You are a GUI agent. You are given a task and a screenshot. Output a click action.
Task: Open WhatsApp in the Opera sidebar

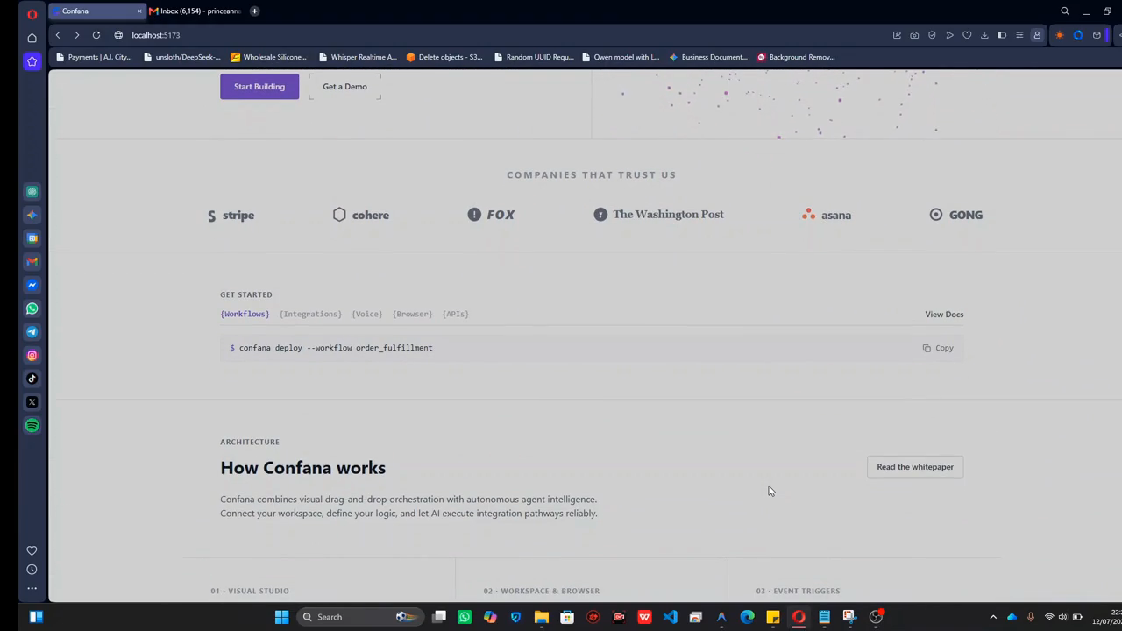(x=32, y=308)
